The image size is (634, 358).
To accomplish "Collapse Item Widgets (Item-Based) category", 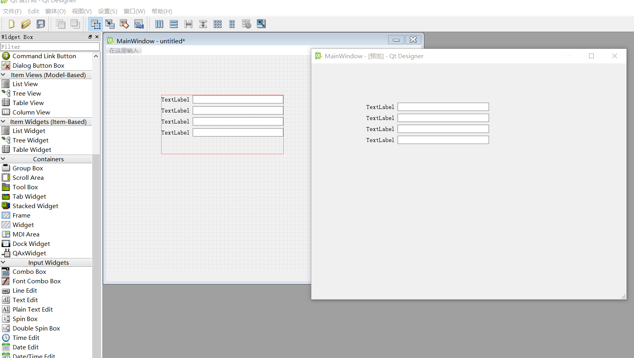I will (x=46, y=122).
